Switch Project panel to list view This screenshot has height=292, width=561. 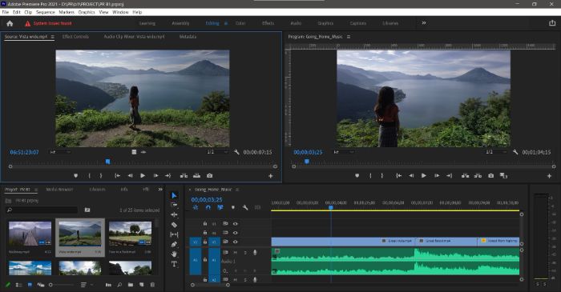coord(19,285)
